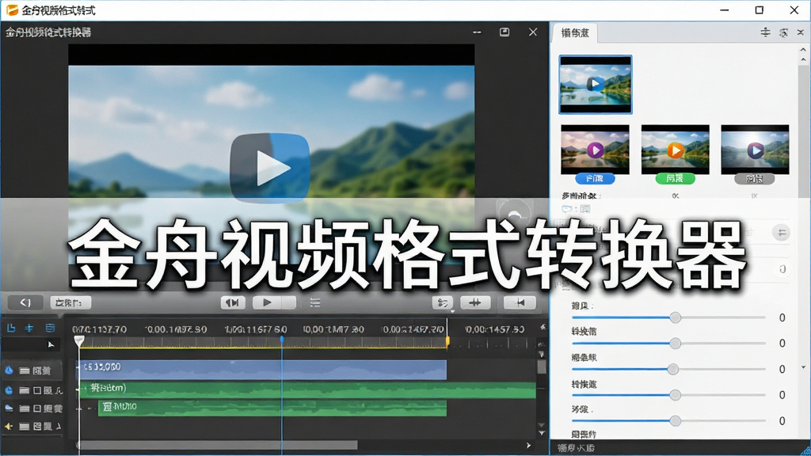Toggle the checkbox on the third track

[x=37, y=408]
